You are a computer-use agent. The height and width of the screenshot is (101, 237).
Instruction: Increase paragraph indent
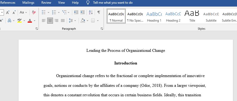[82, 12]
